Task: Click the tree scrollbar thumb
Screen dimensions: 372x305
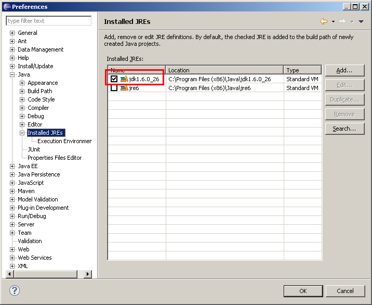Action: tap(46, 274)
